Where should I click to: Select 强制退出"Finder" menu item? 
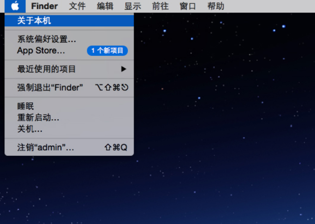(x=69, y=87)
